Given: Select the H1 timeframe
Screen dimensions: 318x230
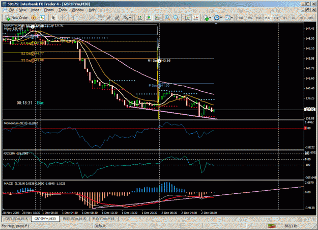Looking at the screenshot, I should click(x=276, y=18).
